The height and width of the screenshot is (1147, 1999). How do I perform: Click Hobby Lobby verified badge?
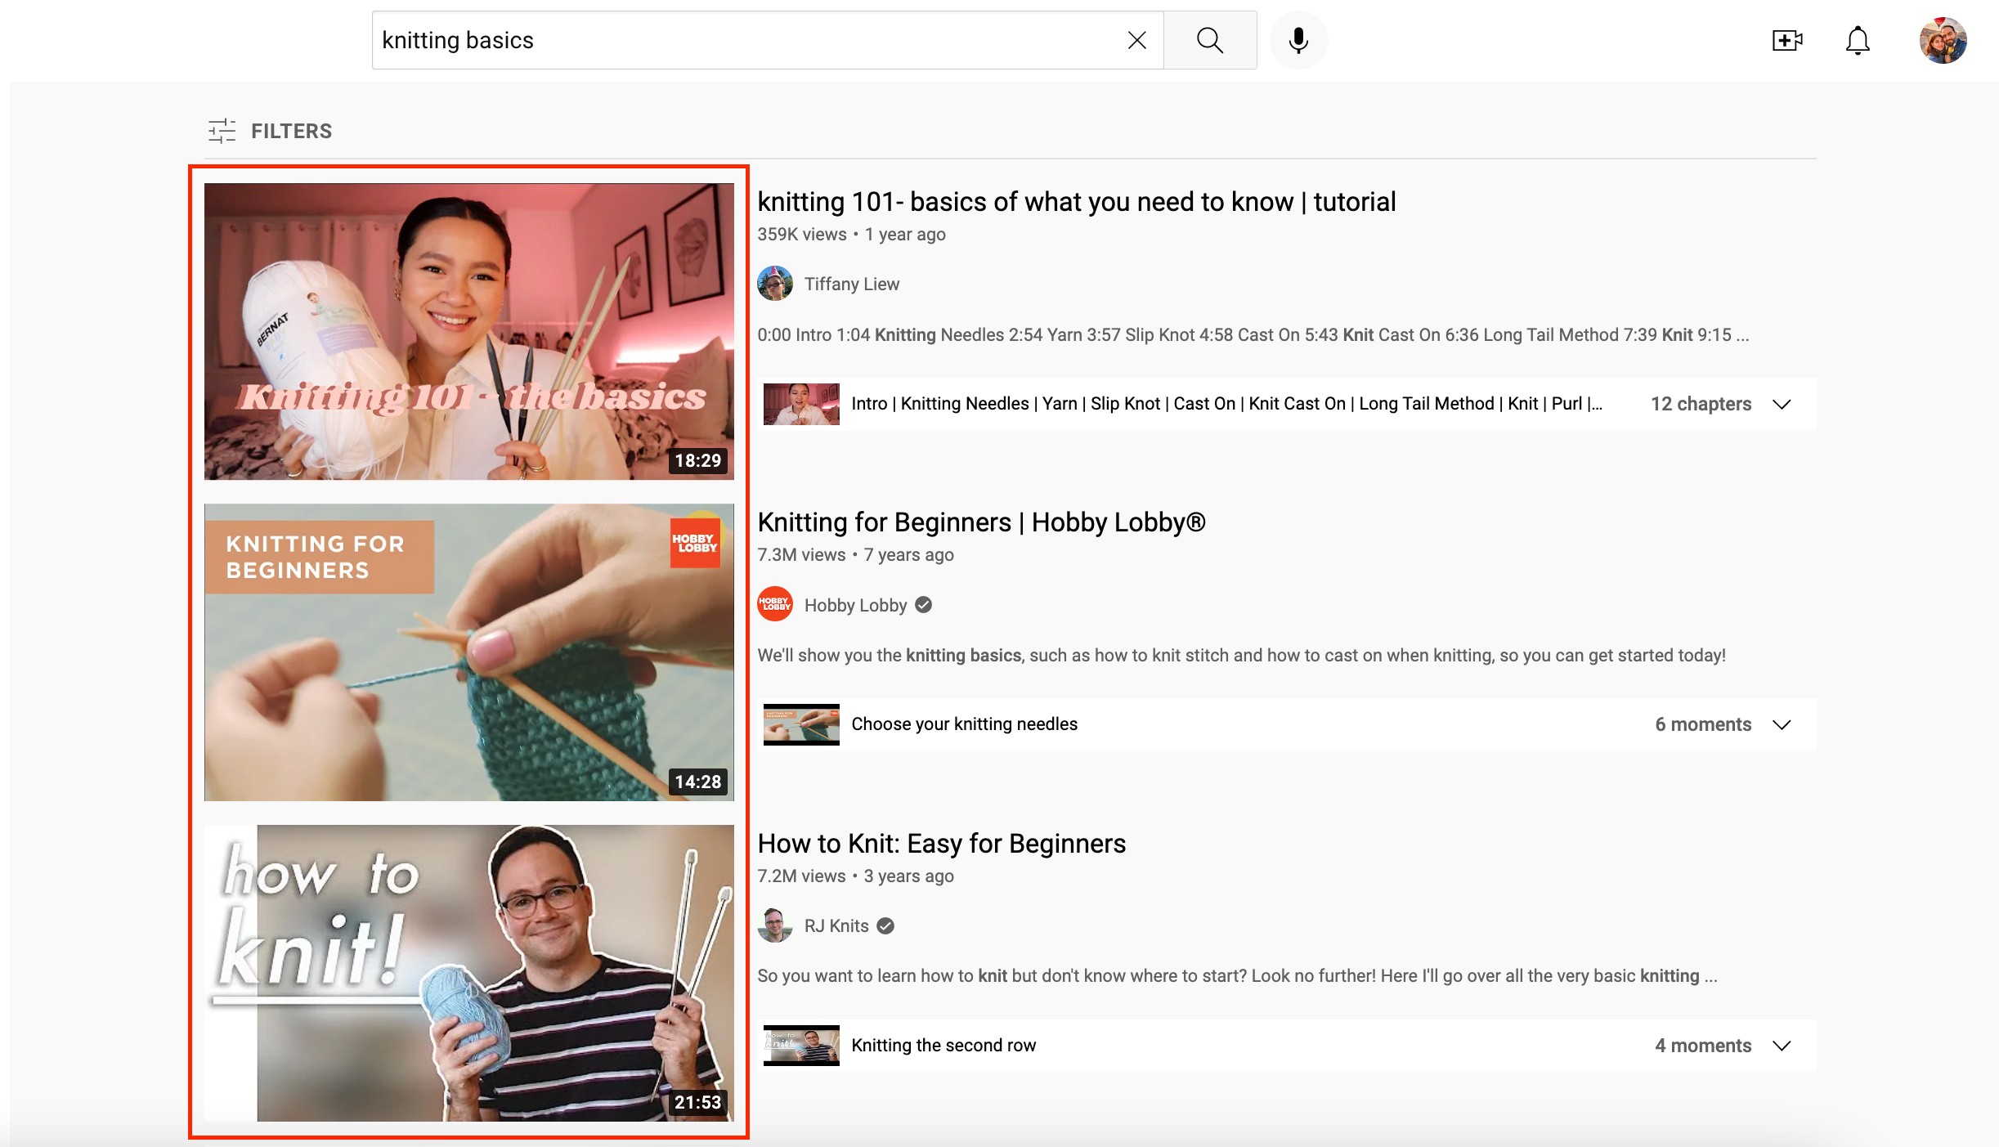tap(923, 605)
